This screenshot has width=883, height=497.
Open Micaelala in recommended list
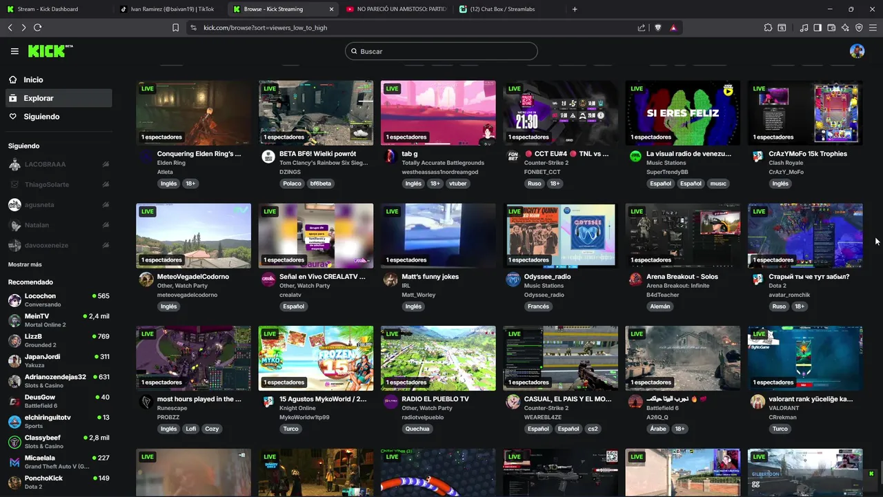[58, 462]
